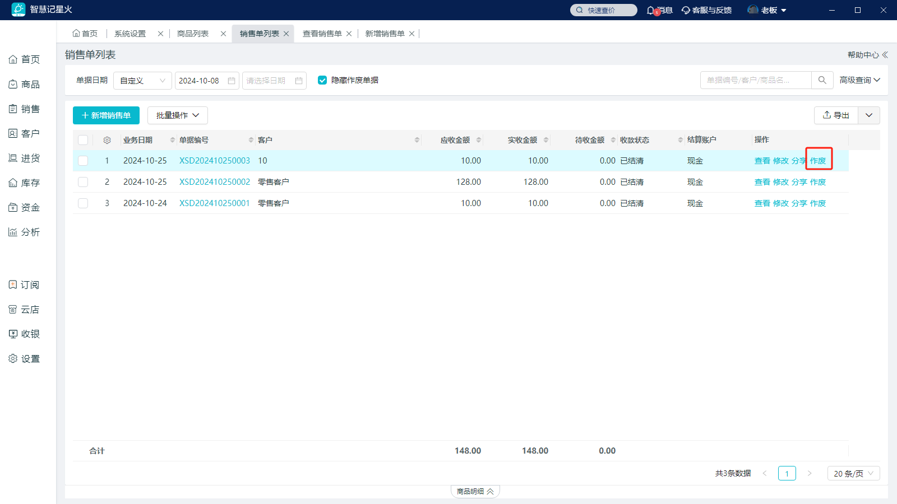Screen dimensions: 897x504
Task: Click the 智慧记星火 app logo
Action: [x=19, y=10]
